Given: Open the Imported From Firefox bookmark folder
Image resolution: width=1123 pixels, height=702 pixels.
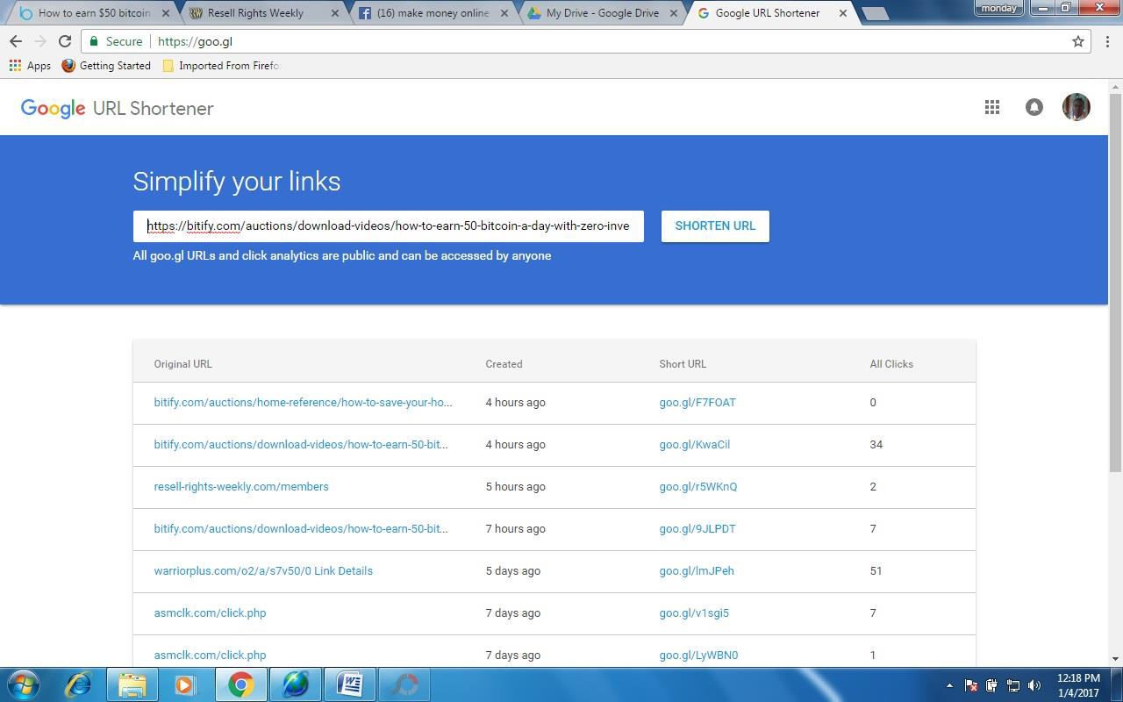Looking at the screenshot, I should (x=220, y=66).
